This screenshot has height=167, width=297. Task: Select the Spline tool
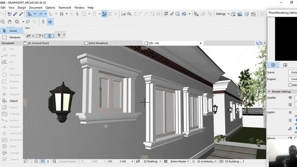(11, 88)
